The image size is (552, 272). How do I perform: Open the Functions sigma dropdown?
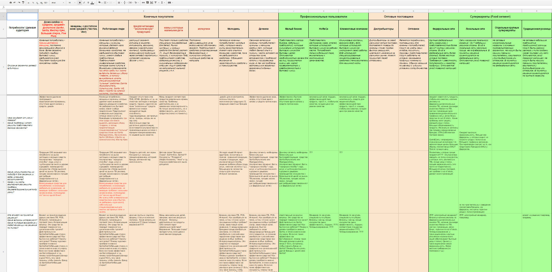pyautogui.click(x=162, y=3)
